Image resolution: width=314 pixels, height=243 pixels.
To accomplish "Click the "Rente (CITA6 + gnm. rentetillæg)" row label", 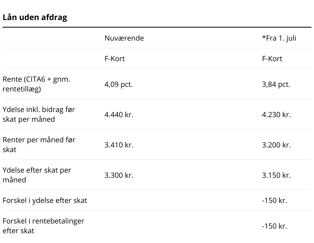I will pos(36,84).
